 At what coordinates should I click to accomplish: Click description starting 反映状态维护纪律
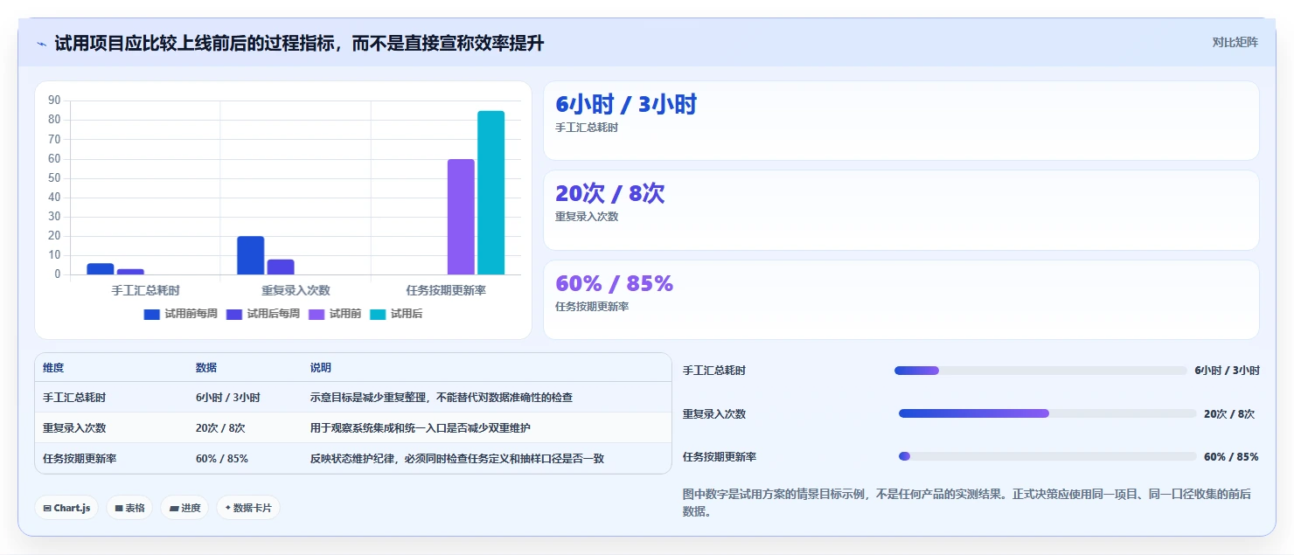(x=457, y=459)
